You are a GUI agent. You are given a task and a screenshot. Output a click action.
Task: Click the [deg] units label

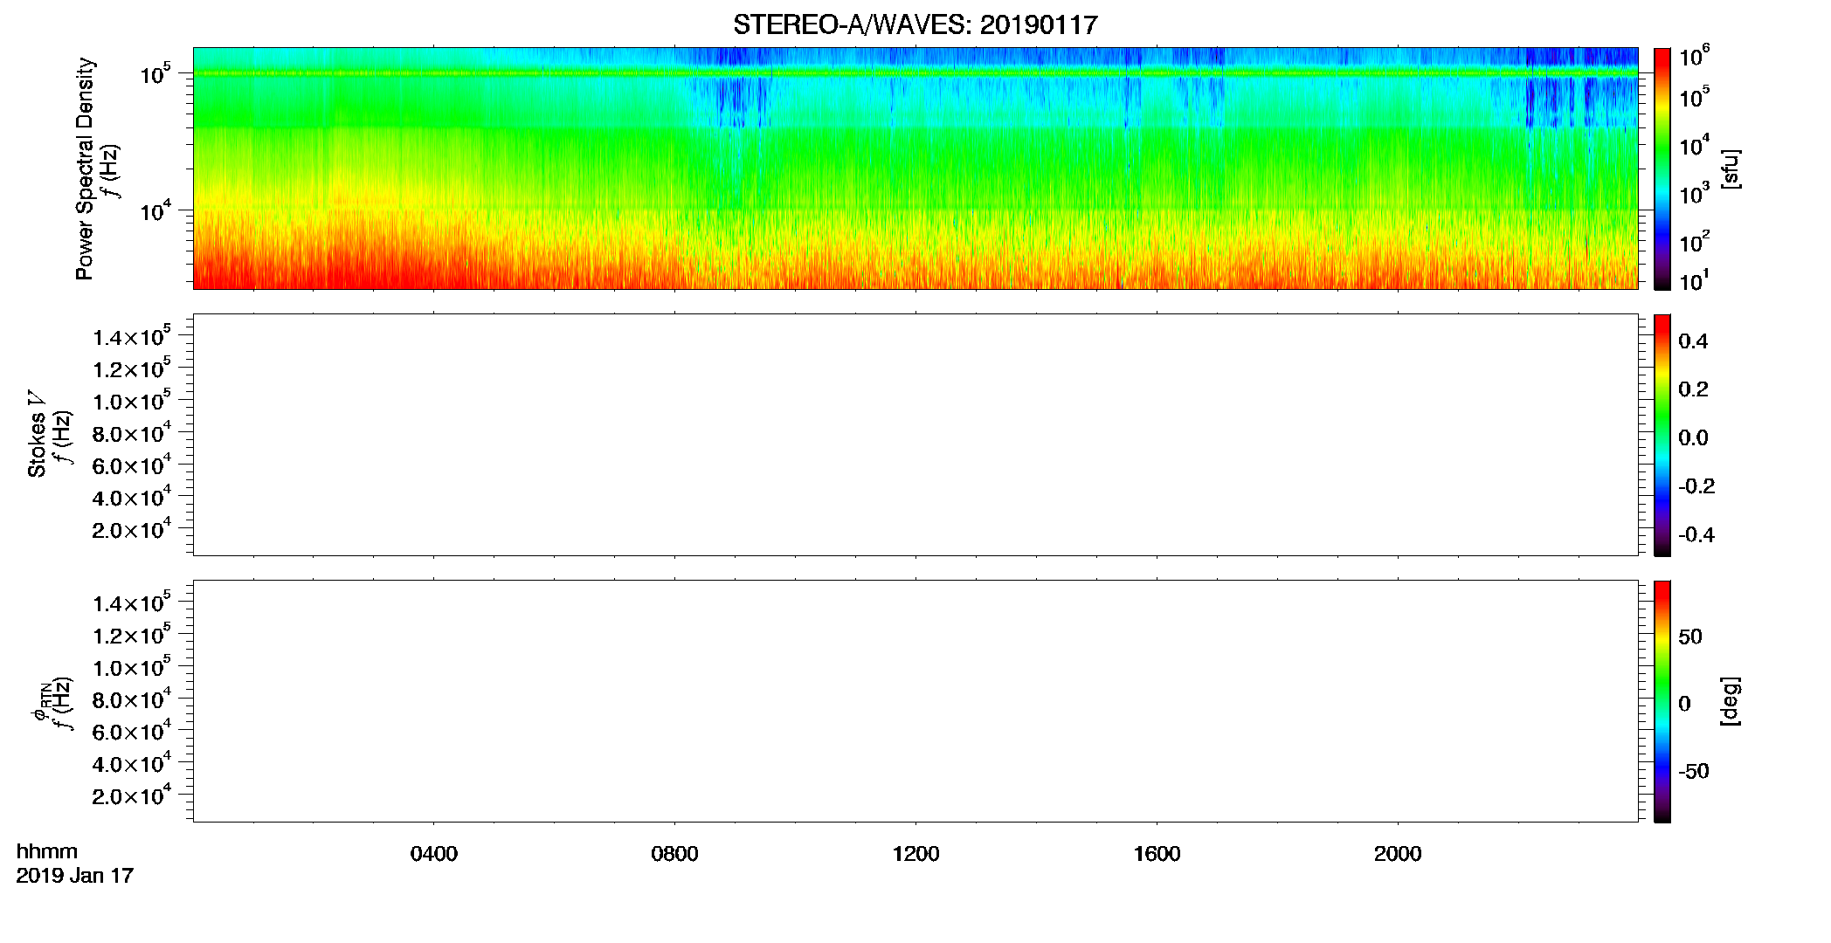[x=1731, y=701]
